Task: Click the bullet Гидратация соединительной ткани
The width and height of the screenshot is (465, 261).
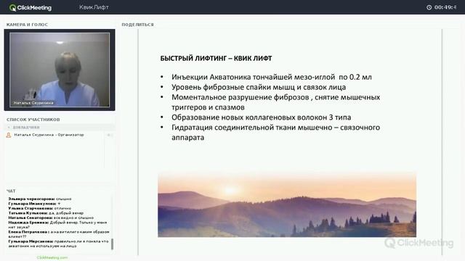Action: point(276,132)
